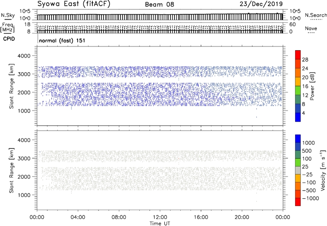Click the power panel "Slant Range [km]" label
Viewport: 327px width, 226px height.
[x=11, y=86]
